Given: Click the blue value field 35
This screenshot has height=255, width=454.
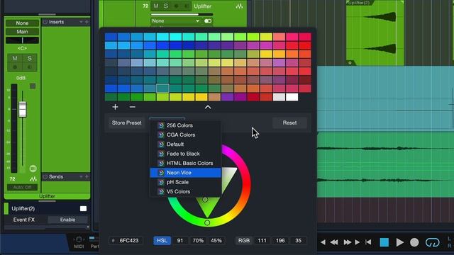Looking at the screenshot, I should point(298,241).
